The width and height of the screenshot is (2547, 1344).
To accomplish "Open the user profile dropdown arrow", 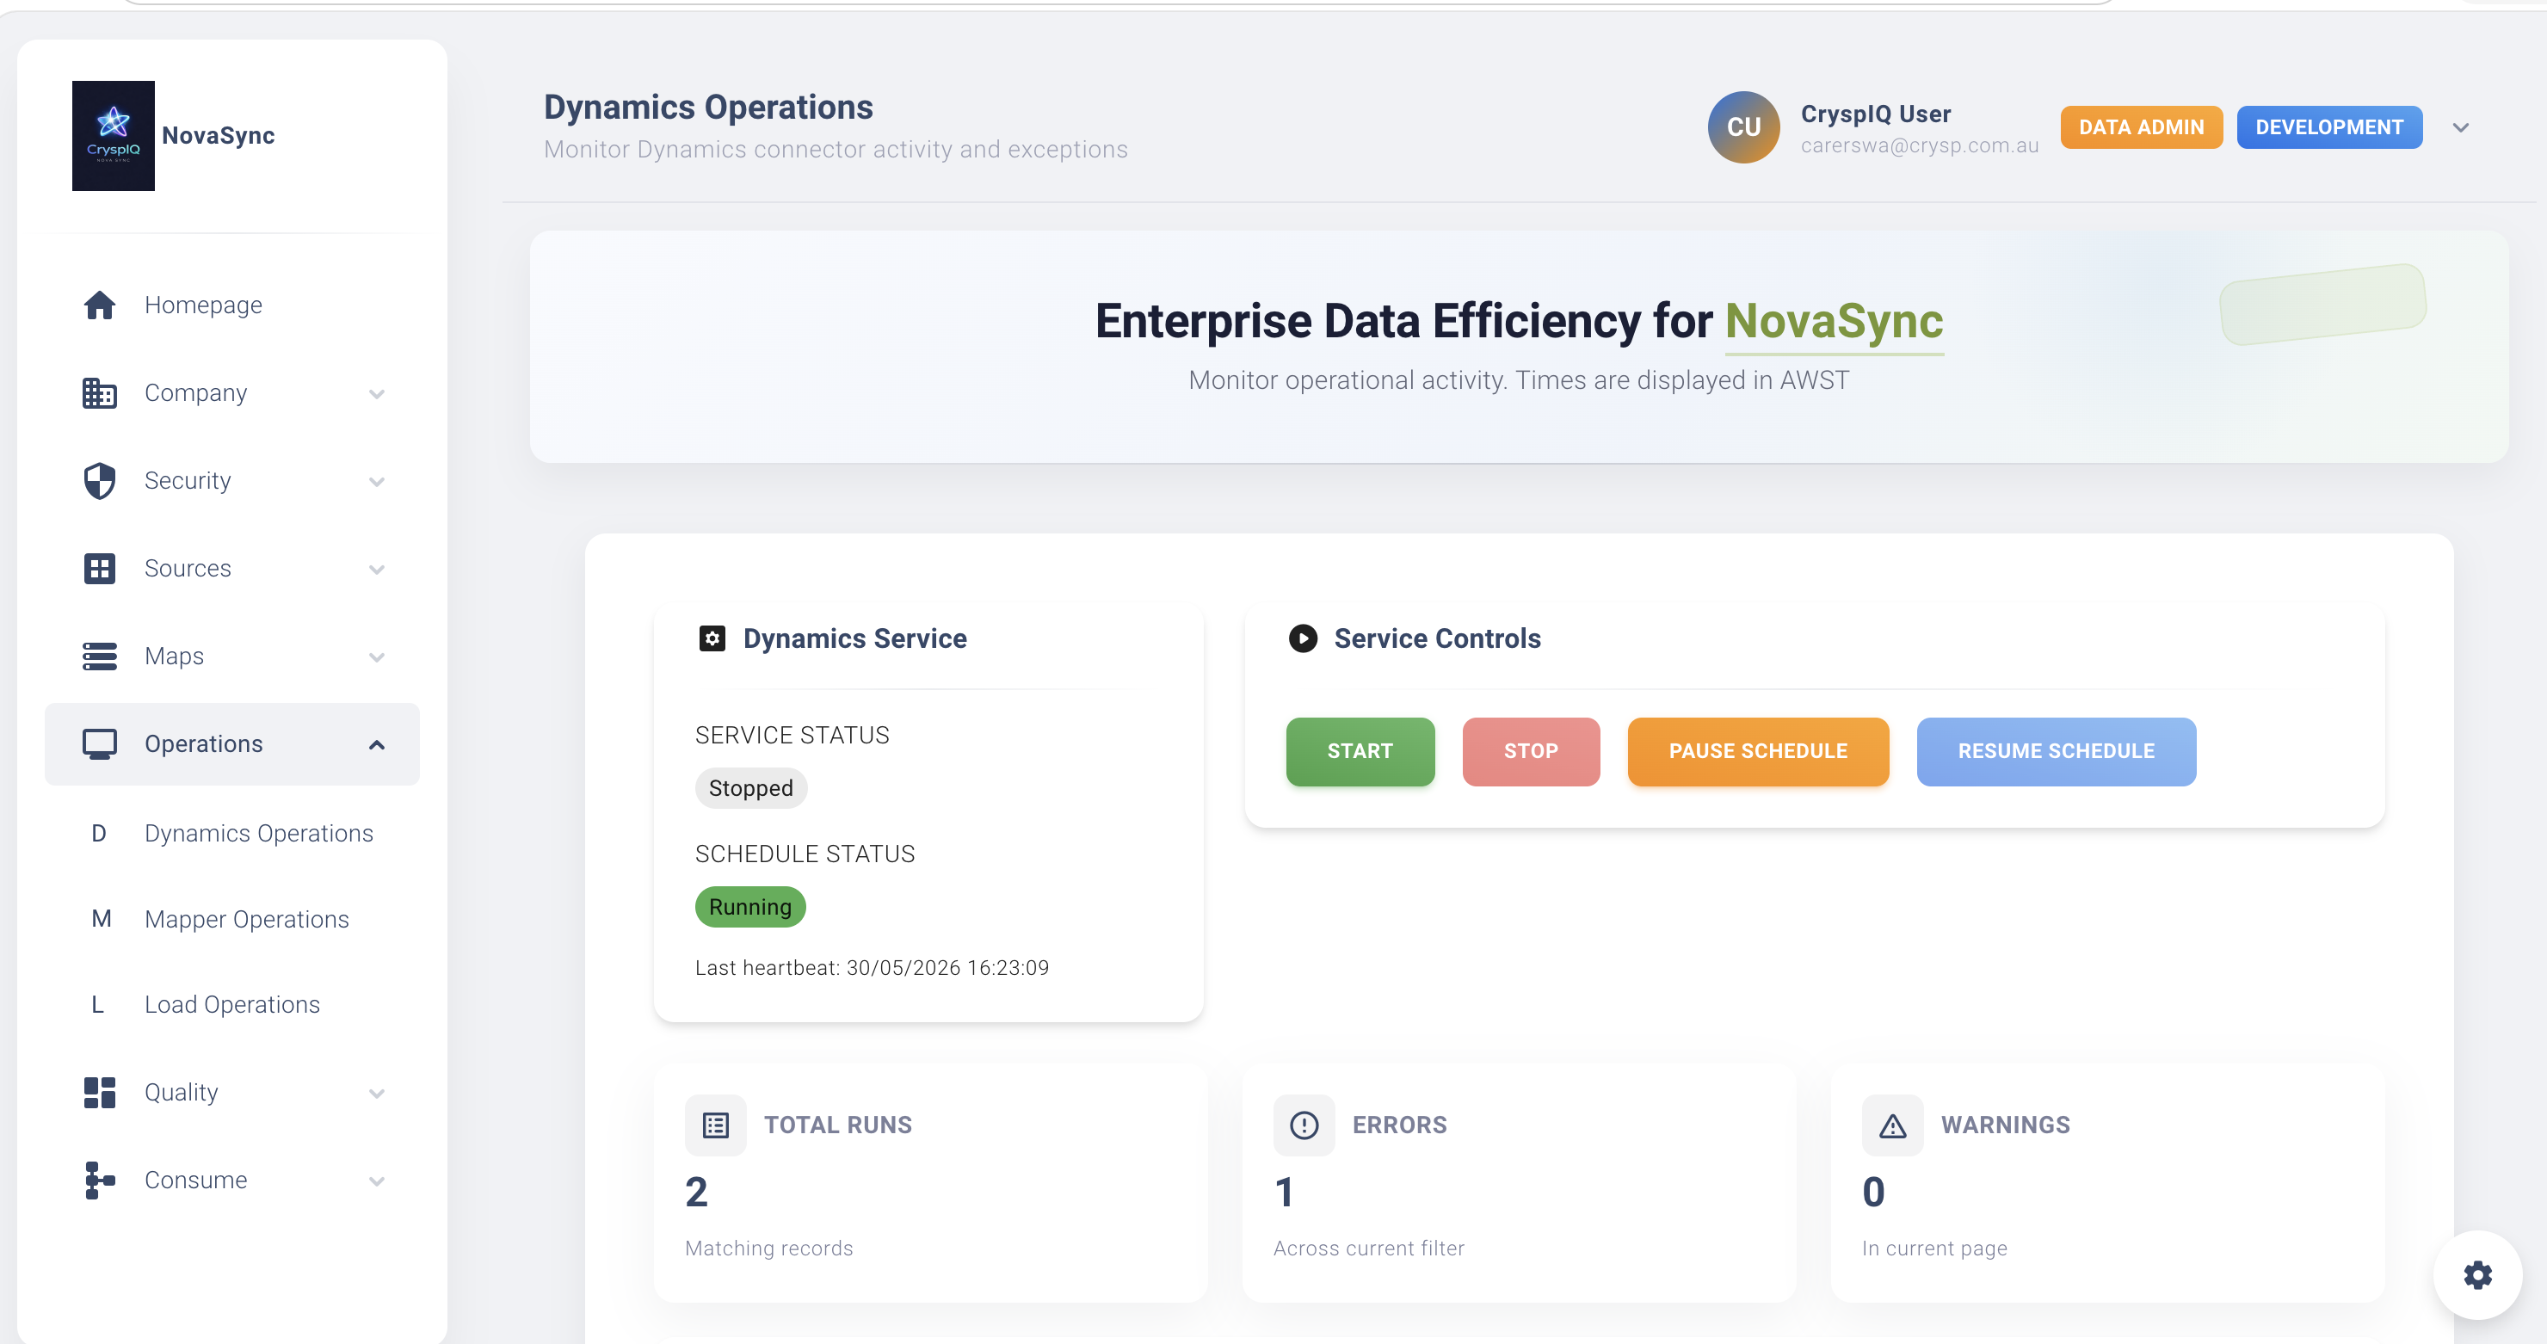I will coord(2461,127).
